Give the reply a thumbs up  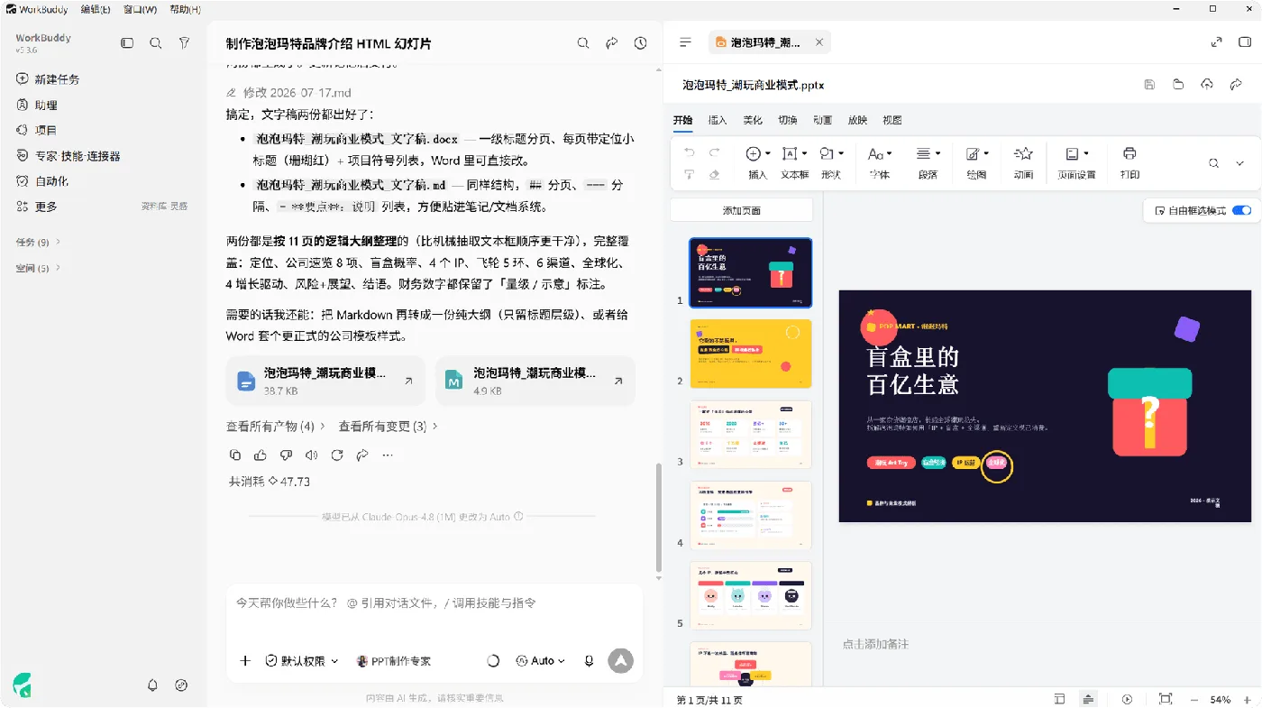tap(261, 455)
